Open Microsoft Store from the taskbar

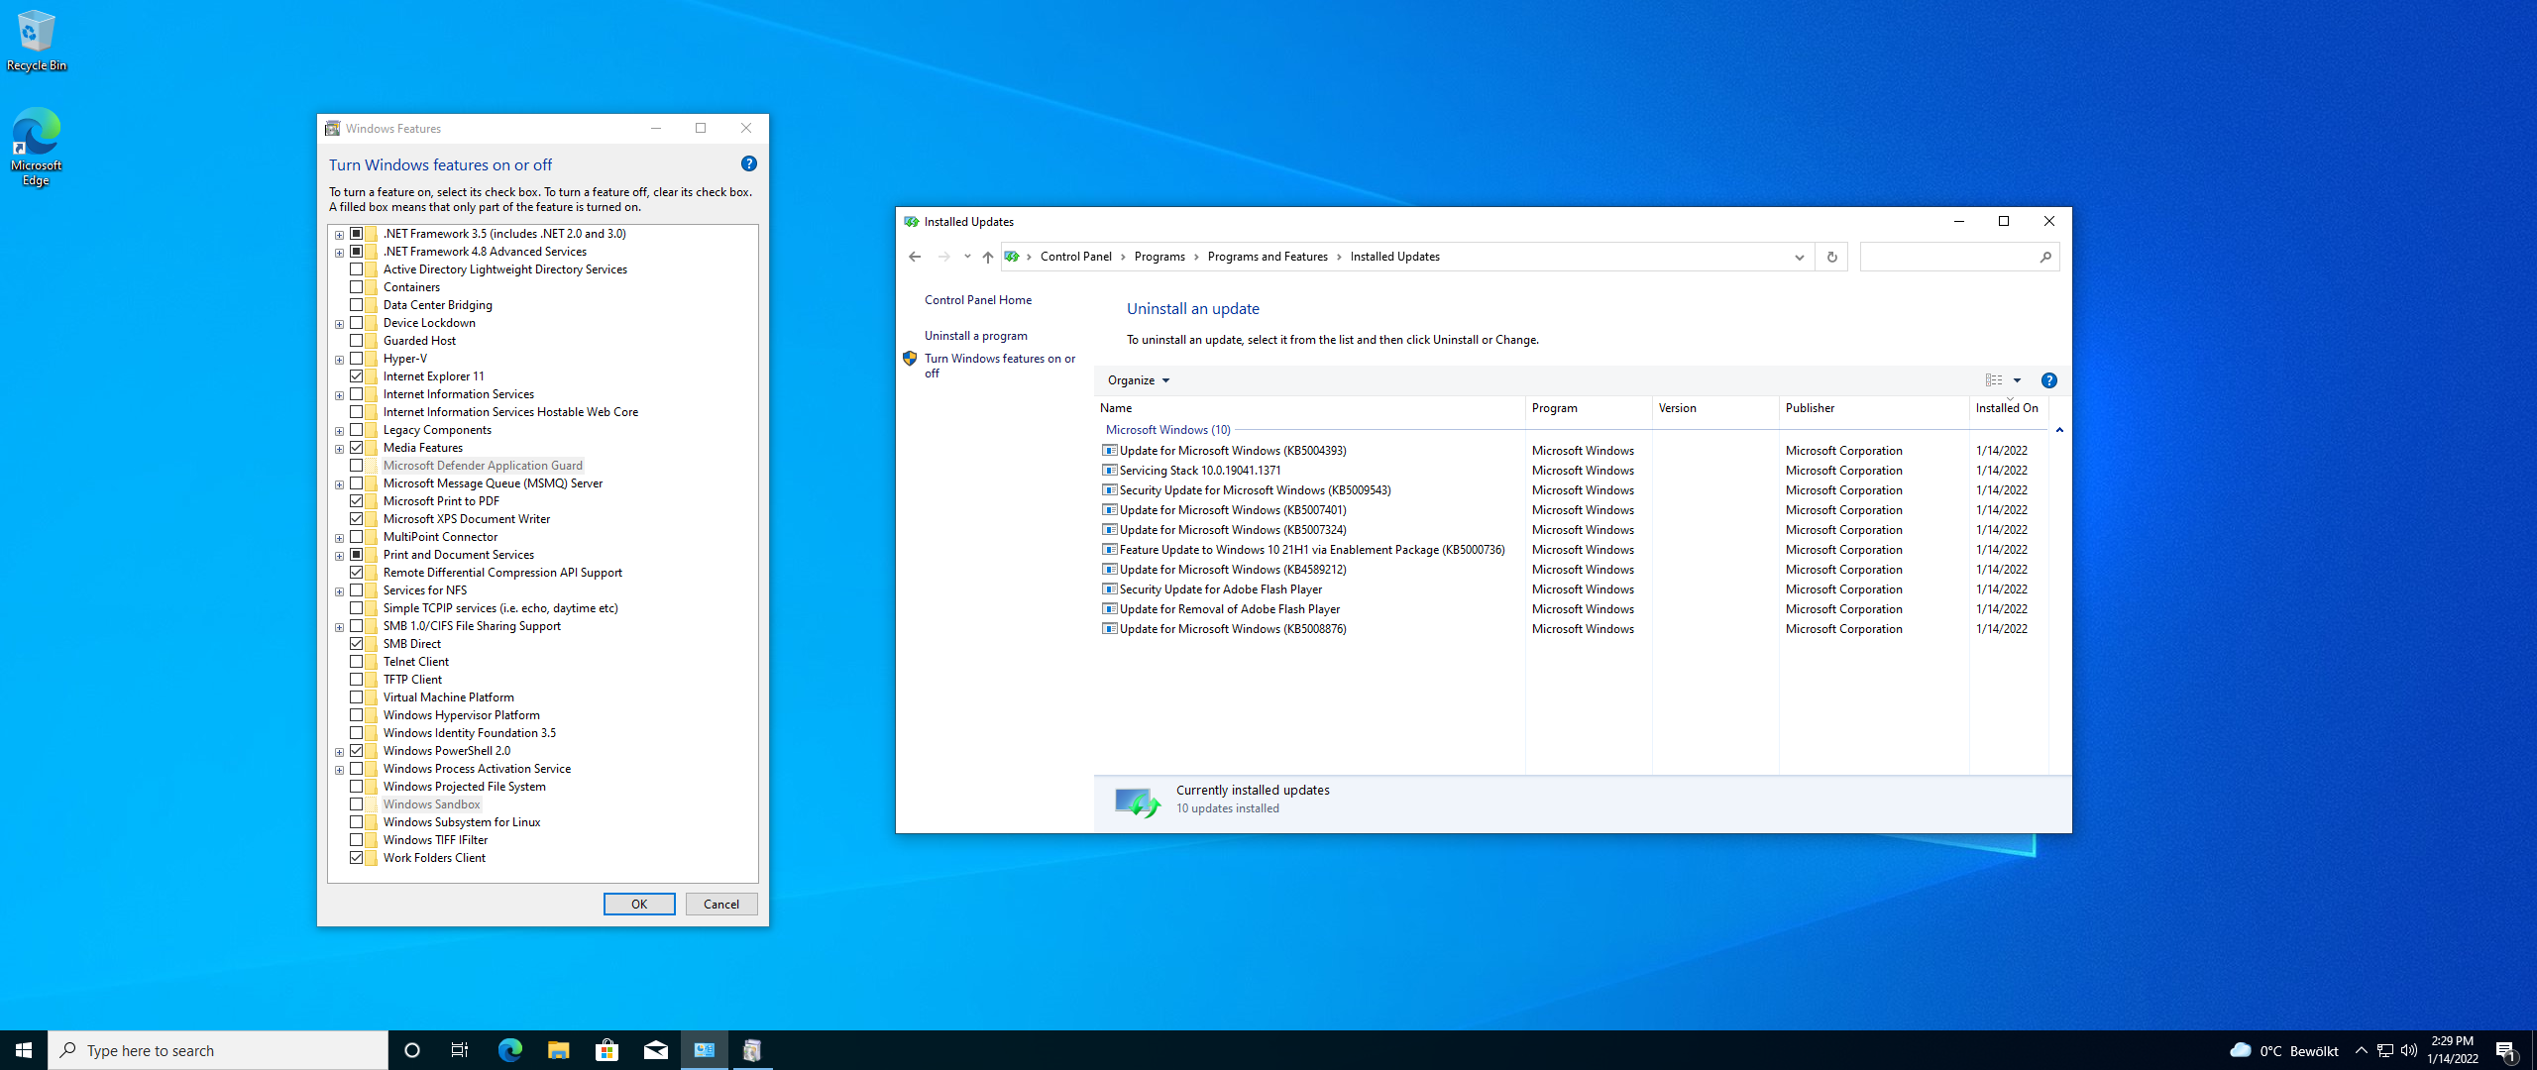click(607, 1050)
